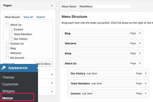Expand the Welcome menu item arrow
This screenshot has width=153, height=102.
(140, 43)
